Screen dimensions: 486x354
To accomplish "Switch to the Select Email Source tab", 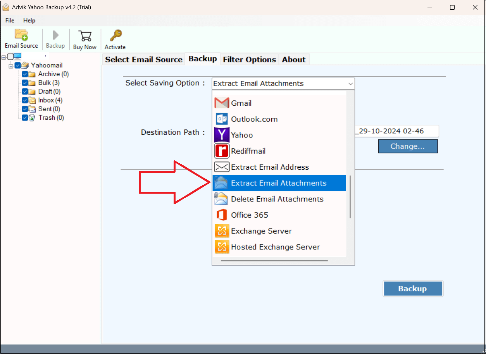I will [x=144, y=59].
